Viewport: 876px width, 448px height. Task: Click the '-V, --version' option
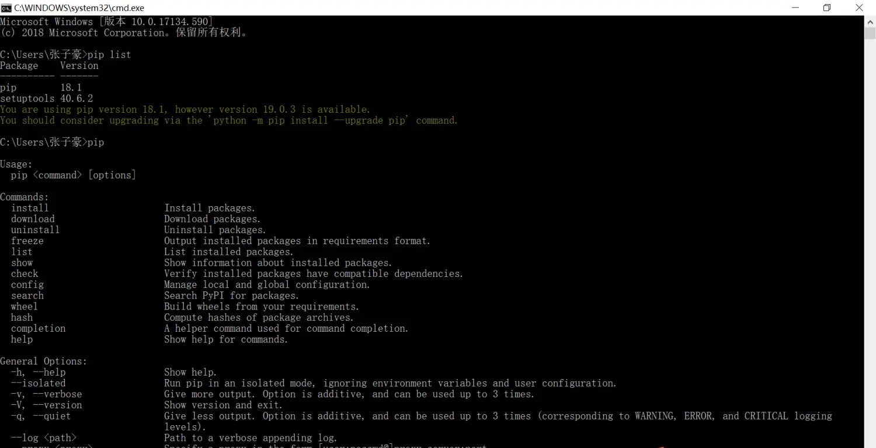tap(46, 405)
